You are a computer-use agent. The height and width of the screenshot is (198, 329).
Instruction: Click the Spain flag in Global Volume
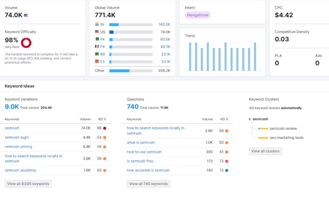tap(96, 61)
